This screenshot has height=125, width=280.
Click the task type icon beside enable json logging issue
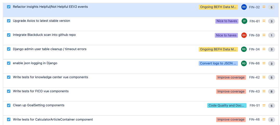(9, 63)
